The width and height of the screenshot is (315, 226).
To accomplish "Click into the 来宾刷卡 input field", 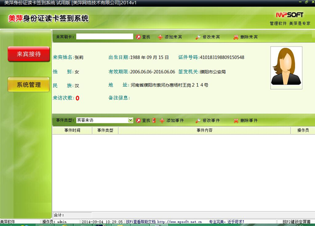I will tap(105, 36).
